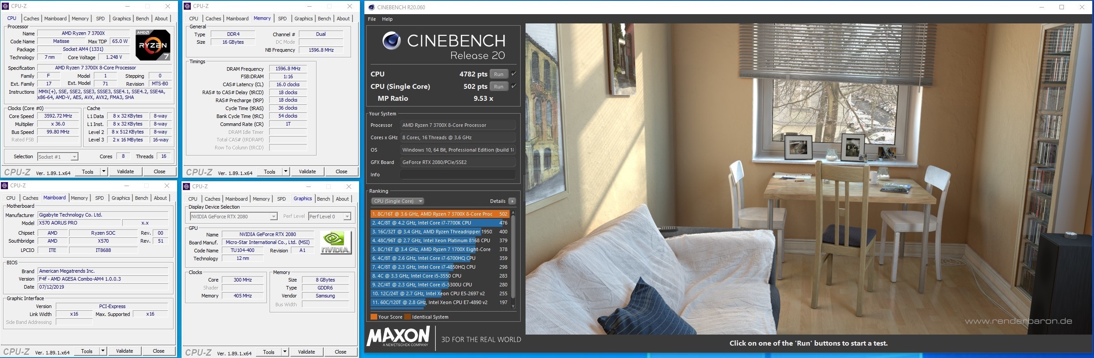Switch to SPD tab in CPU-Z Memory window
This screenshot has width=1094, height=358.
point(282,19)
